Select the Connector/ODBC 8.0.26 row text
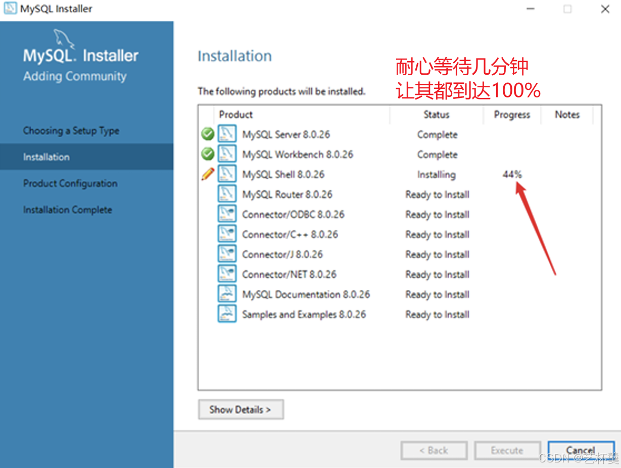The image size is (621, 468). (293, 215)
